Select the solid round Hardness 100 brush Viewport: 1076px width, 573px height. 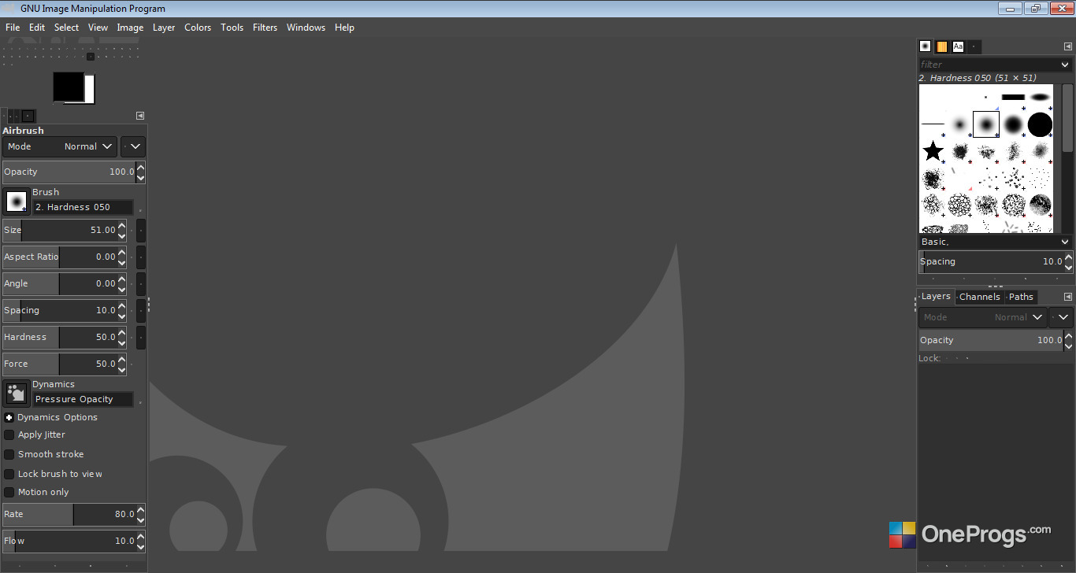click(x=1040, y=124)
